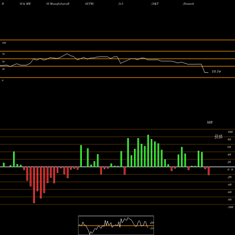This screenshot has width=235, height=235.
Task: Click the '60' tick on MR right axis
Action: (229, 147)
